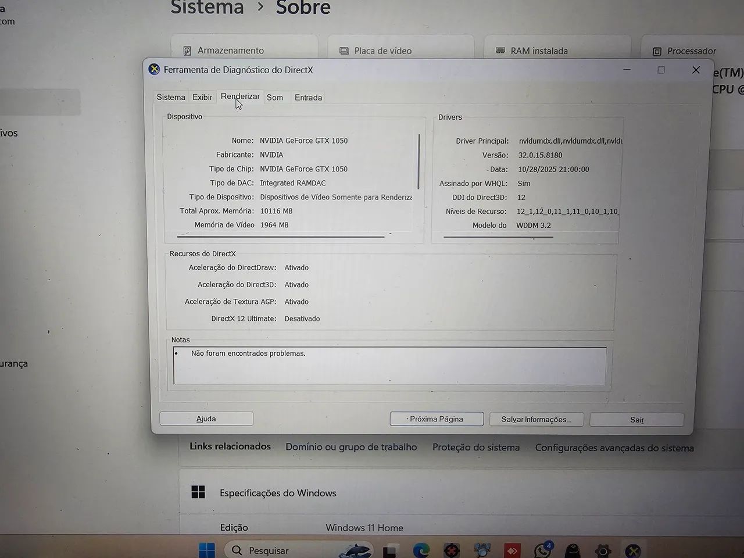Click the Pesquisar search box in the taskbar
Image resolution: width=744 pixels, height=558 pixels.
tap(267, 550)
